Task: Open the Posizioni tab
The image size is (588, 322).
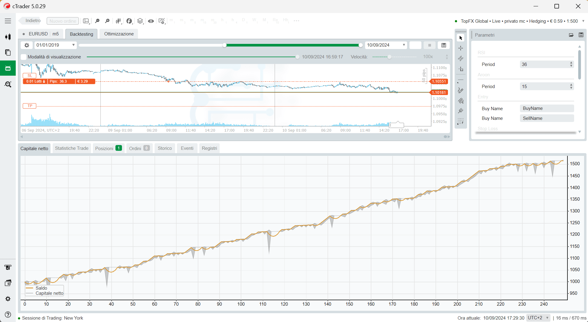Action: pyautogui.click(x=108, y=148)
